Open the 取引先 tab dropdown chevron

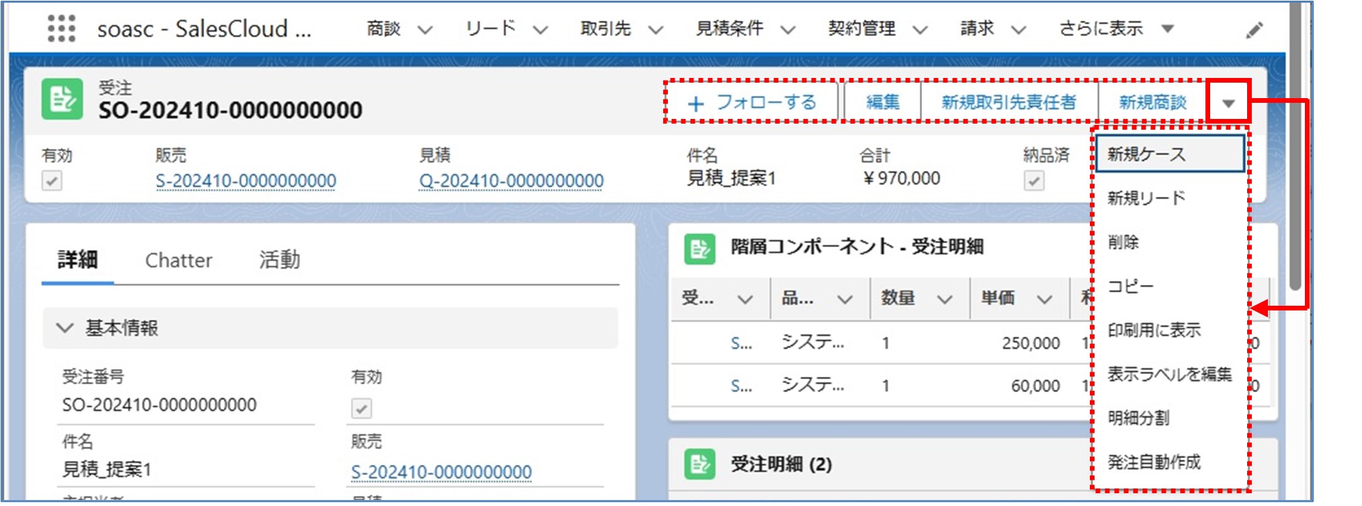click(x=656, y=30)
